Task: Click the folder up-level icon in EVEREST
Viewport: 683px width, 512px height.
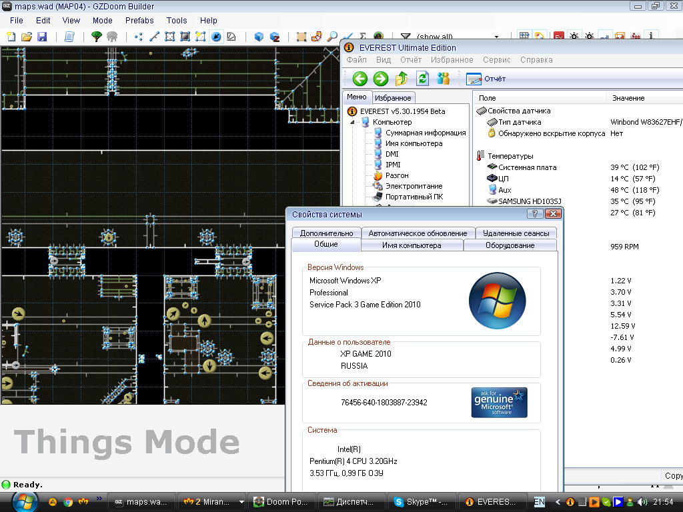Action: pos(401,79)
